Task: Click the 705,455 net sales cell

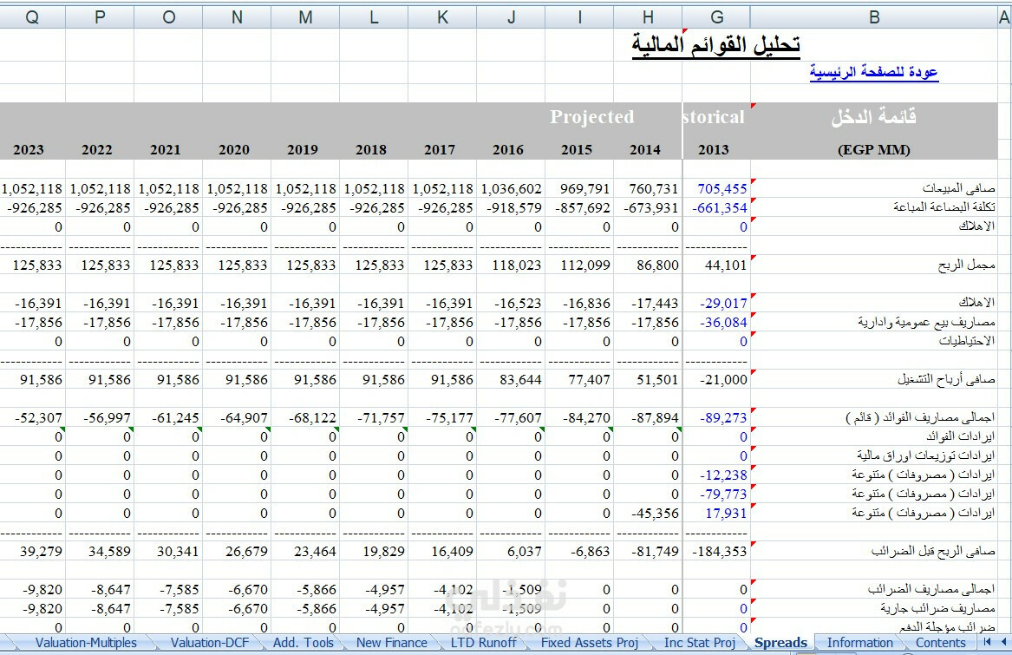Action: click(x=716, y=188)
